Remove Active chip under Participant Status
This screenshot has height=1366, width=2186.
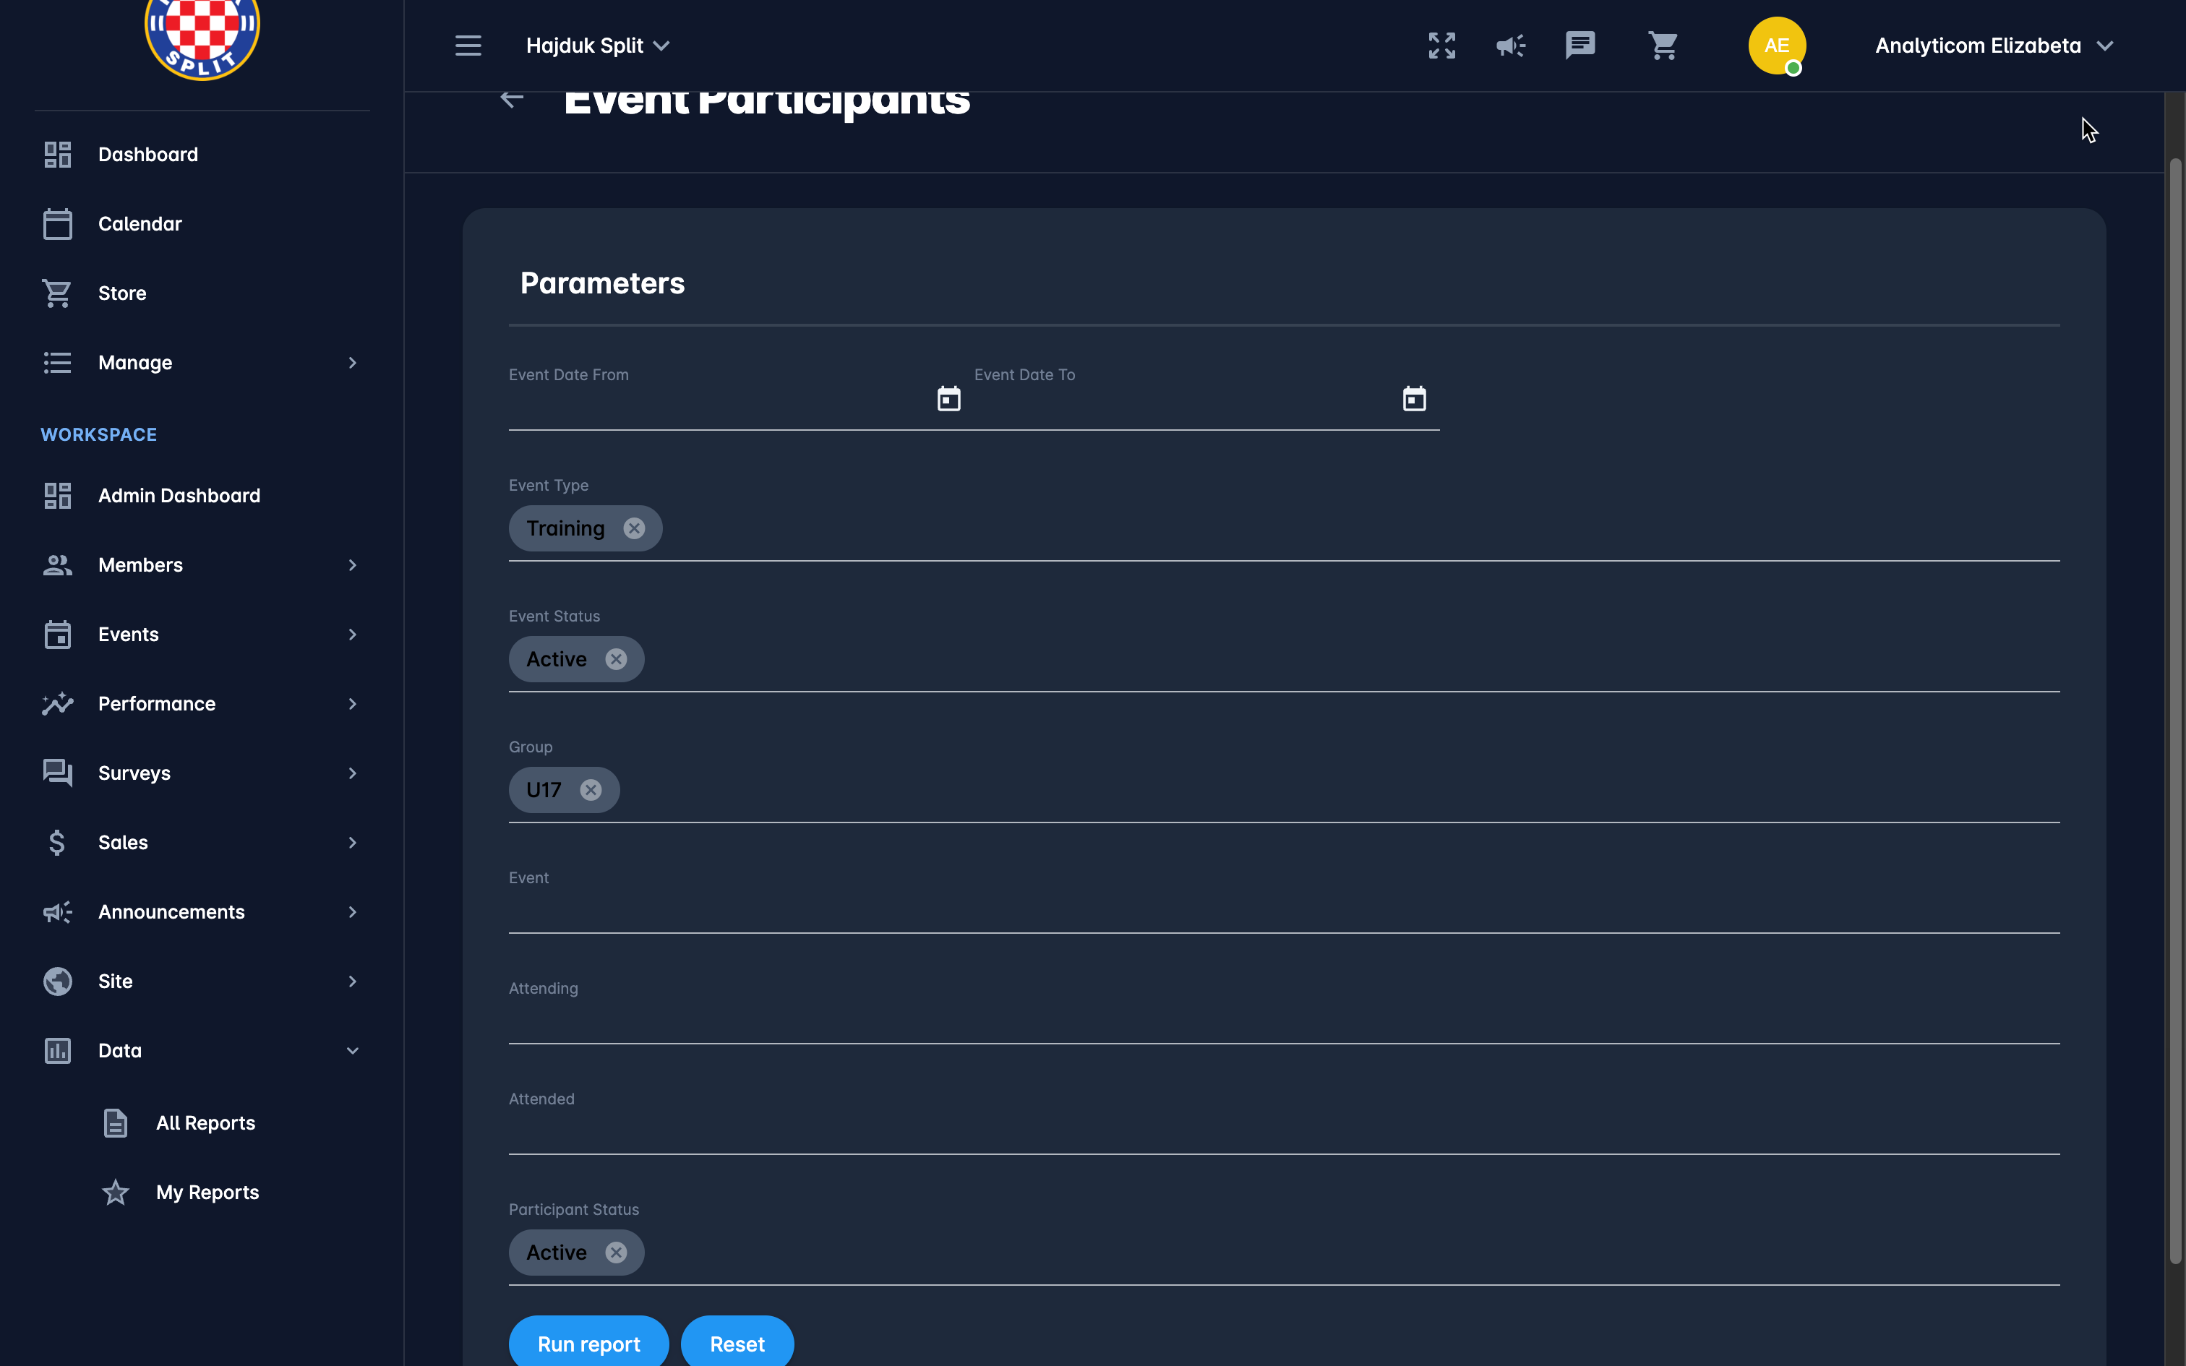pos(616,1252)
